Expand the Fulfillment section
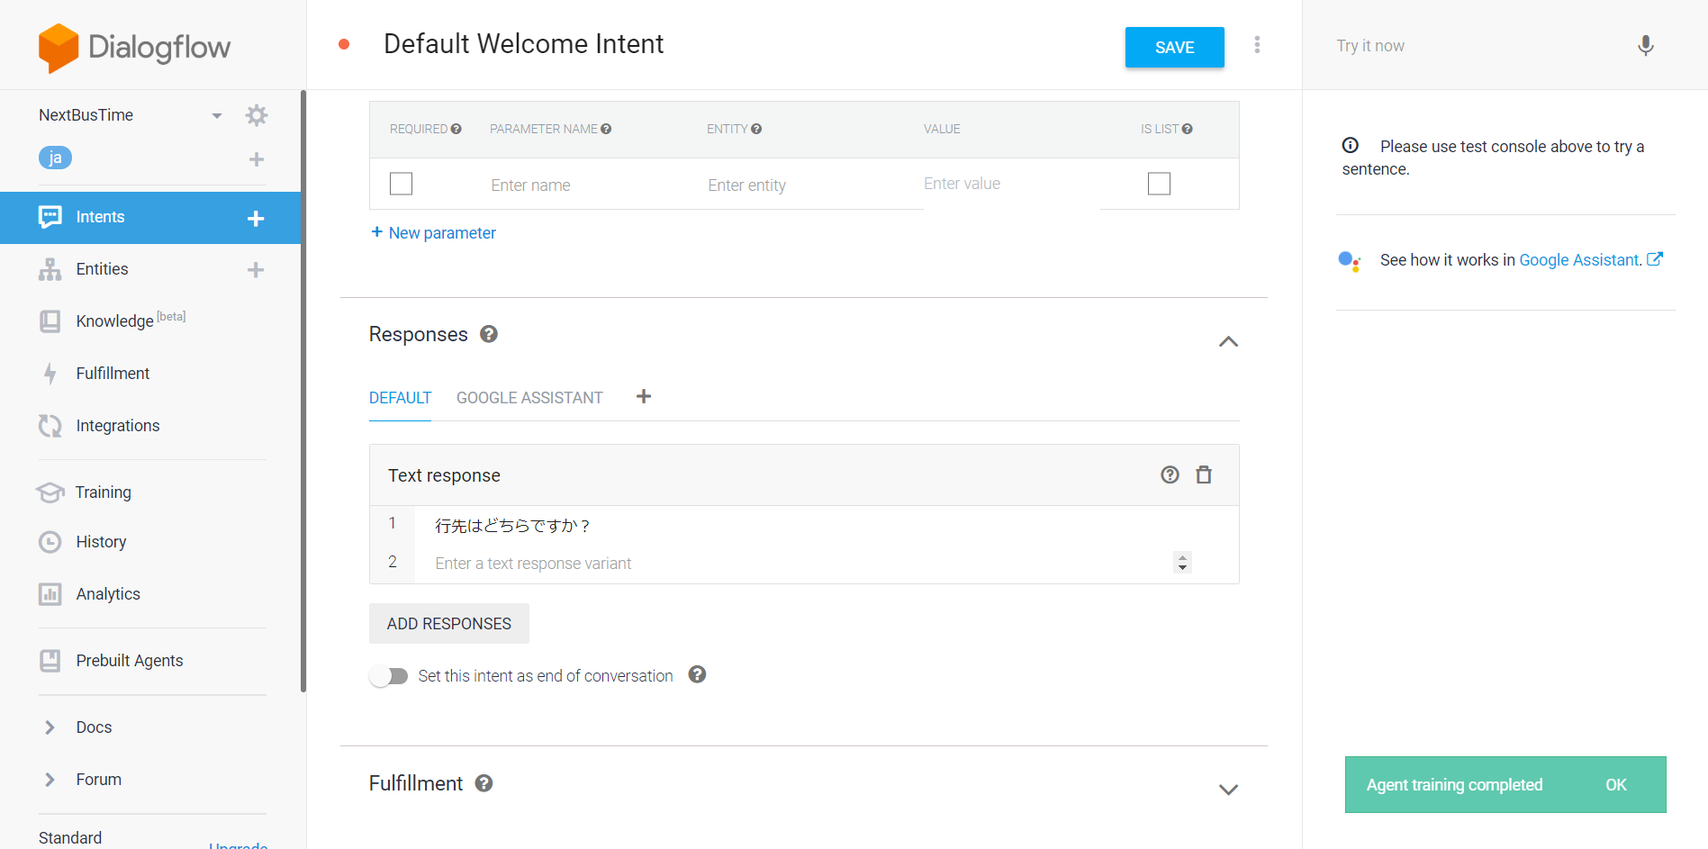Viewport: 1708px width, 849px height. 1228,790
